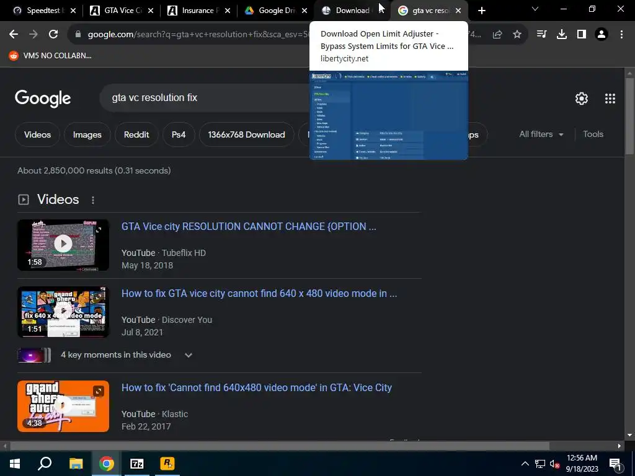Open the taskbar clock showing 12:56 AM
The image size is (635, 476).
click(x=582, y=464)
